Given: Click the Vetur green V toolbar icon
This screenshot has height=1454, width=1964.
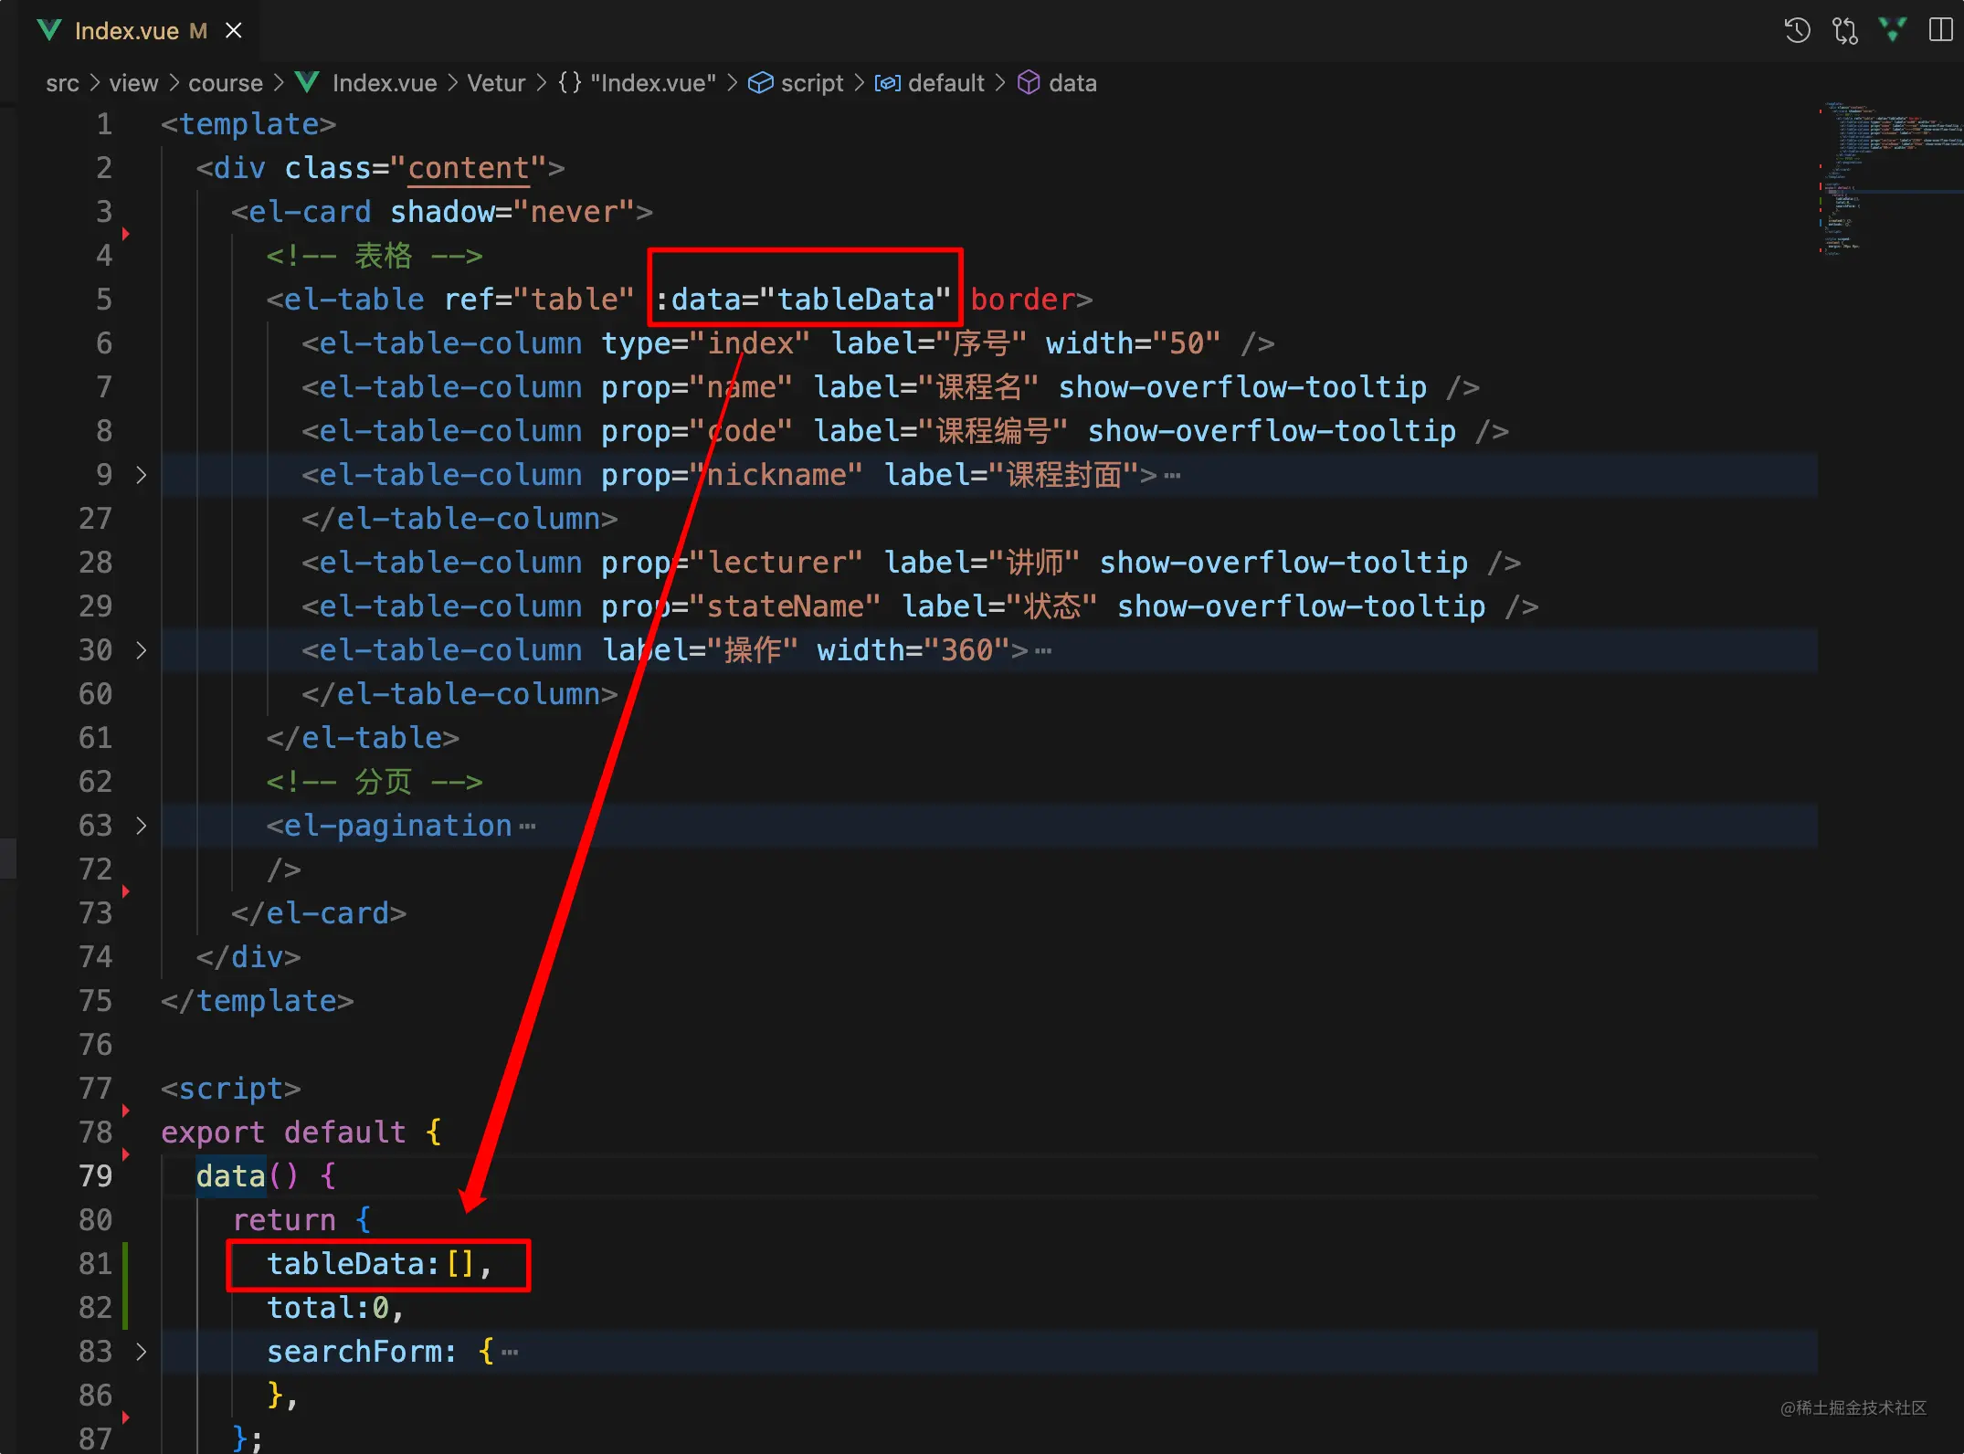Looking at the screenshot, I should 1893,30.
